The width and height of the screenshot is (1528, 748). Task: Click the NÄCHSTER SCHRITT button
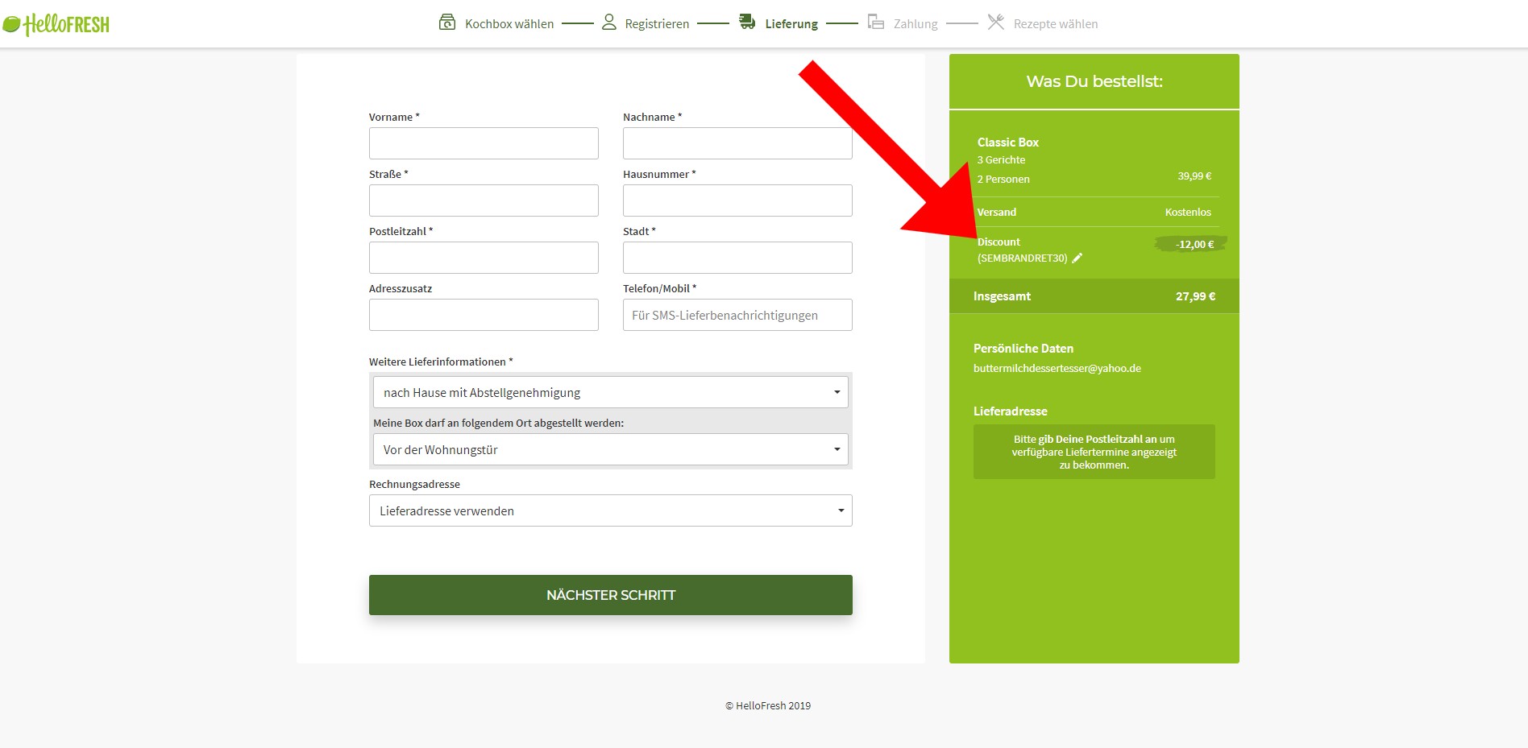pyautogui.click(x=610, y=595)
